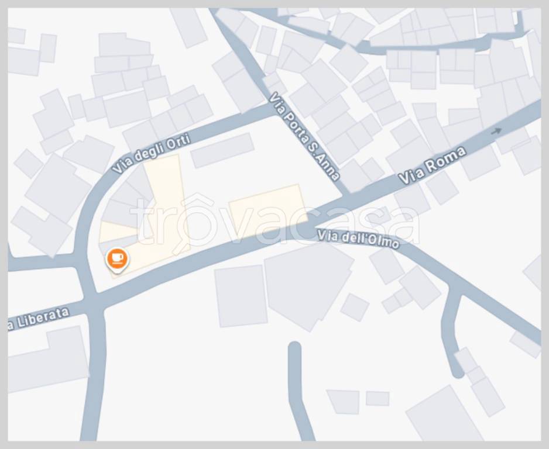The height and width of the screenshot is (449, 549).
Task: Click the small diamond-shaped building near the polygon building
Action: [355, 308]
